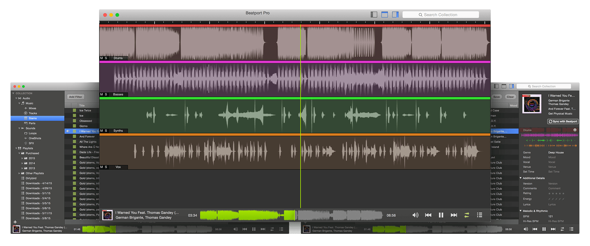590x246 pixels.
Task: Click the Energy bolts rating in details panel
Action: [x=556, y=199]
